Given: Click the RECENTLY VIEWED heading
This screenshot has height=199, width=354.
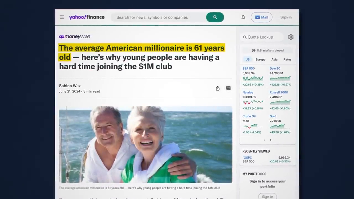Looking at the screenshot, I should (256, 151).
